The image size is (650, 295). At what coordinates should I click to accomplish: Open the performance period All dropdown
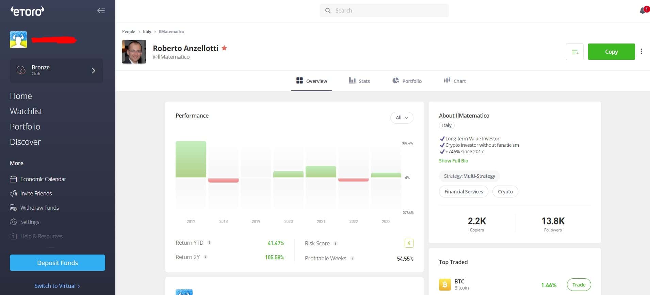pyautogui.click(x=402, y=118)
